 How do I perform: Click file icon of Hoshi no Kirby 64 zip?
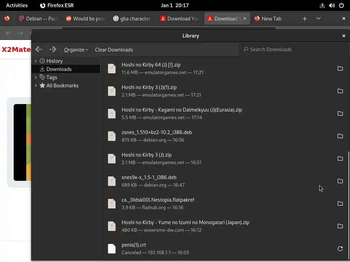(112, 68)
